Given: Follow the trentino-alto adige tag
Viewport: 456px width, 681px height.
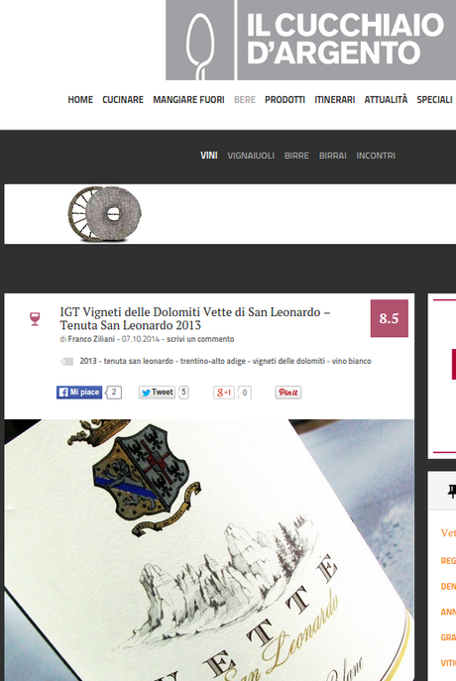Looking at the screenshot, I should coord(213,361).
